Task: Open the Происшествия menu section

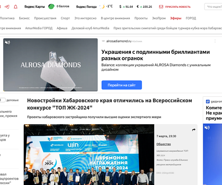Action: tap(45, 18)
